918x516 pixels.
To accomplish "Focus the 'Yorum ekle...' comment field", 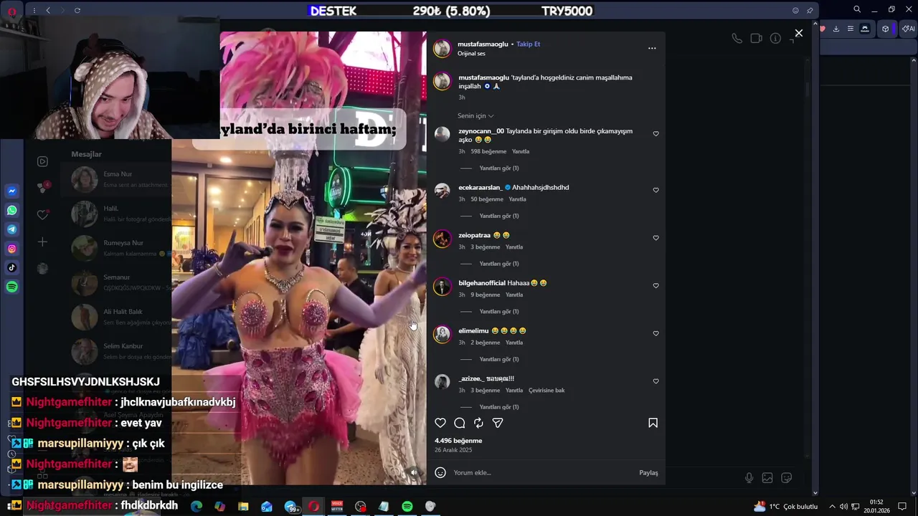I will tap(541, 472).
